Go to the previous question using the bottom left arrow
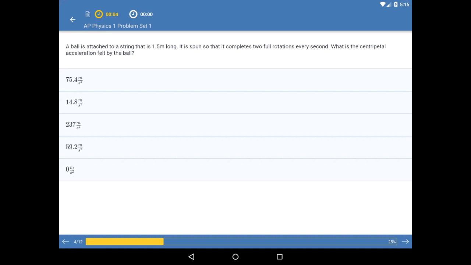The image size is (471, 265). click(x=65, y=241)
